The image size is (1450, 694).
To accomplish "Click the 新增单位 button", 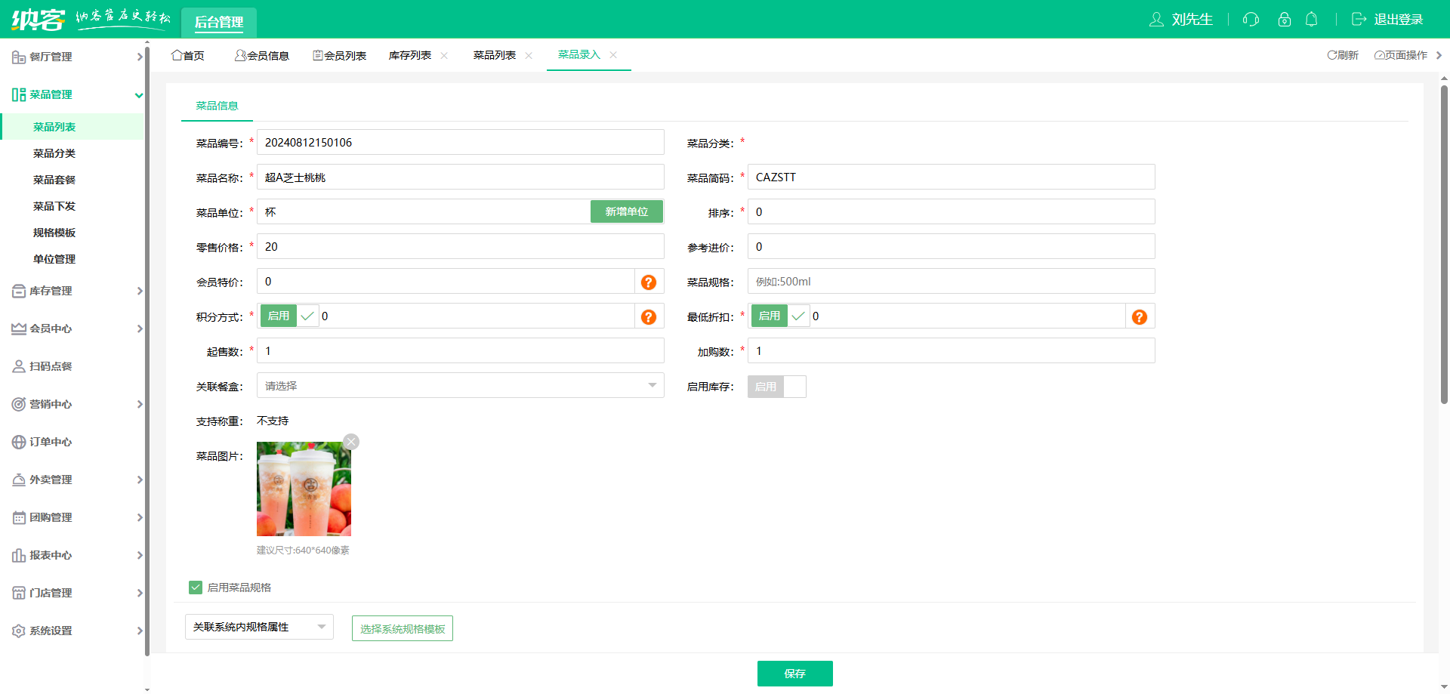I will coord(627,211).
